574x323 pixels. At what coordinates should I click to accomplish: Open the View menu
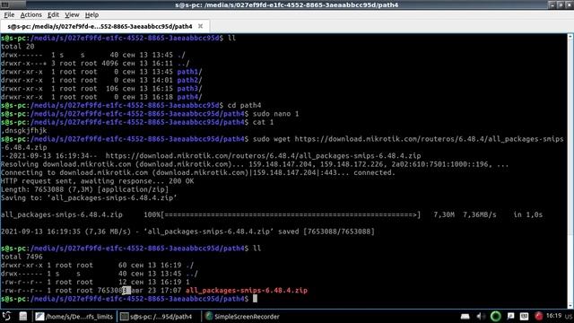point(72,14)
